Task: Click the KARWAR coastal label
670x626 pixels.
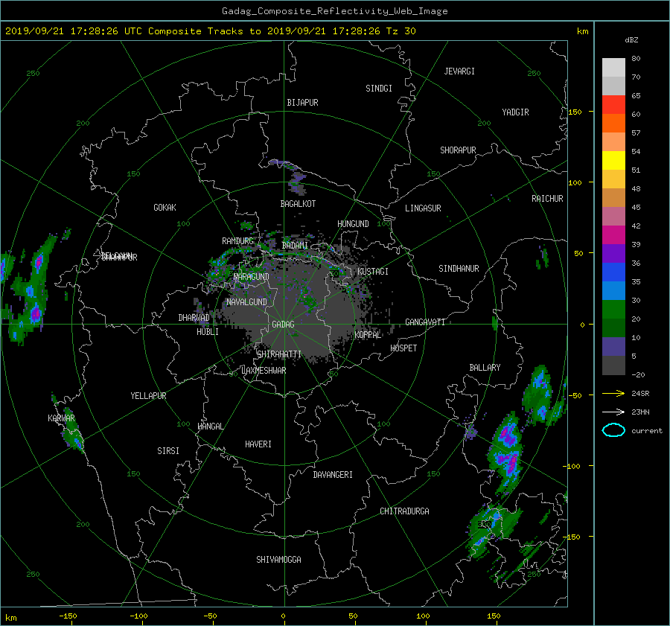Action: pos(61,418)
